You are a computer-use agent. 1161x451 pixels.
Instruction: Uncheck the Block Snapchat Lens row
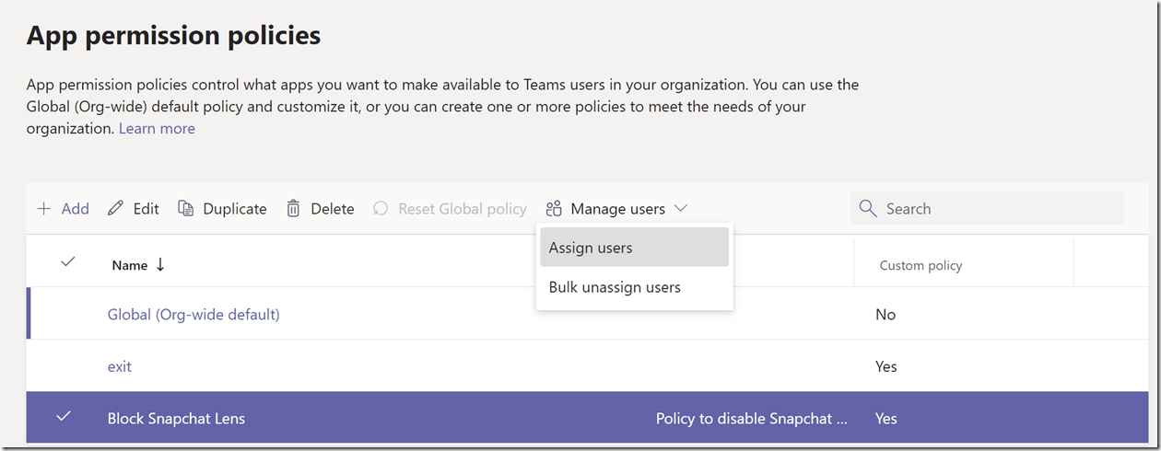click(x=64, y=417)
